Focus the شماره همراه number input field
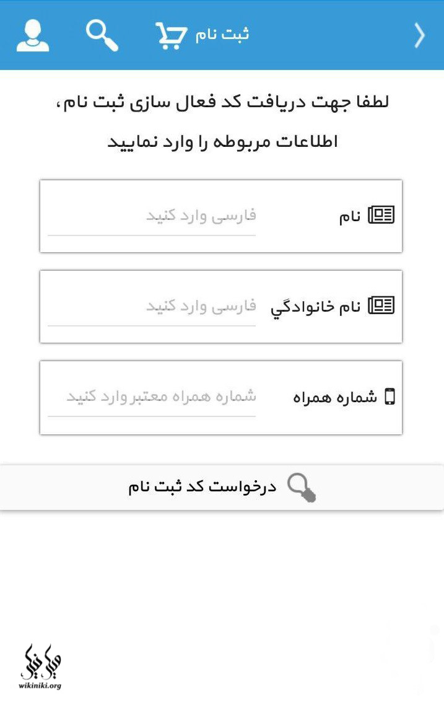This screenshot has width=444, height=702. click(152, 397)
